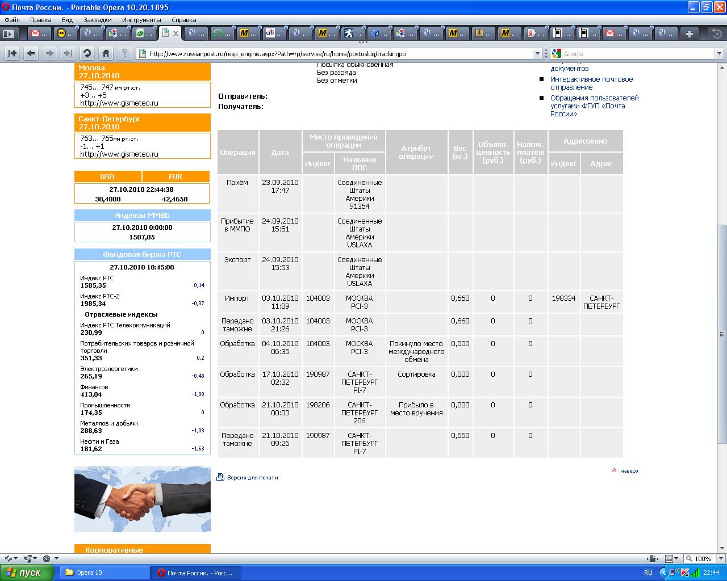The width and height of the screenshot is (727, 581).
Task: Go to the Home page icon
Action: coord(106,53)
